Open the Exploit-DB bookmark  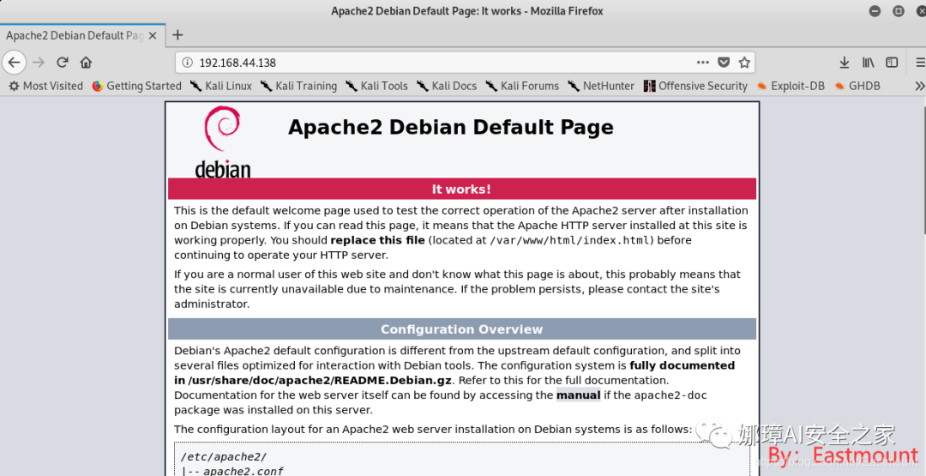click(x=791, y=87)
